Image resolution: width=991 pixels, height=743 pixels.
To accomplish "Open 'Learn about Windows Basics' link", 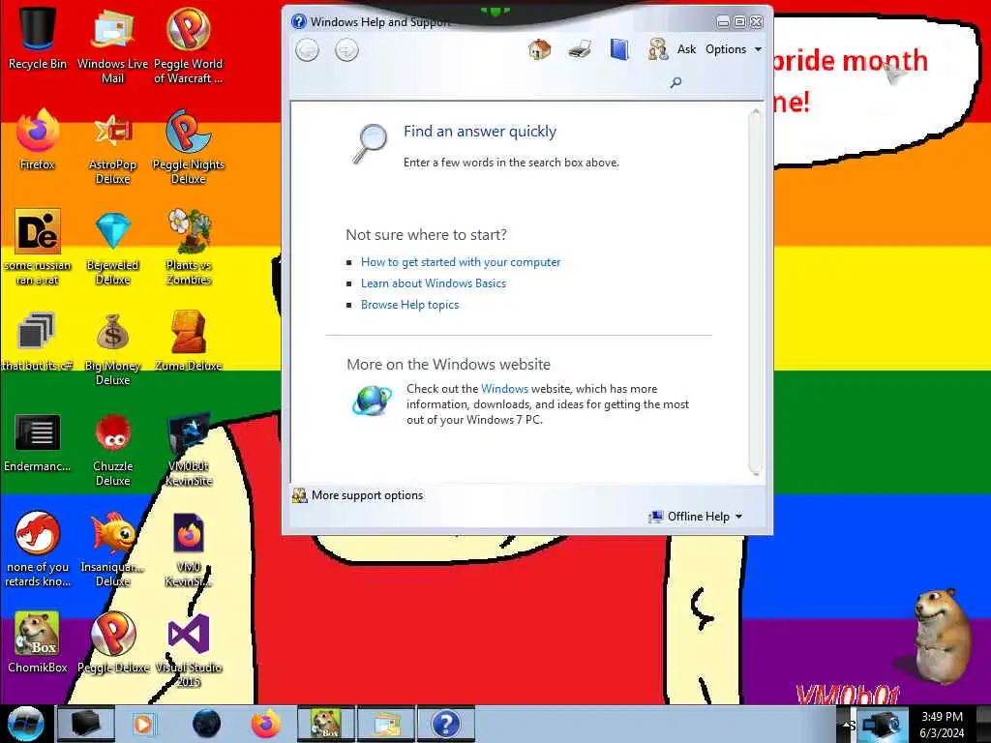I will tap(433, 283).
